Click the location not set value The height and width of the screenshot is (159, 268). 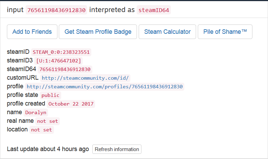(41, 130)
